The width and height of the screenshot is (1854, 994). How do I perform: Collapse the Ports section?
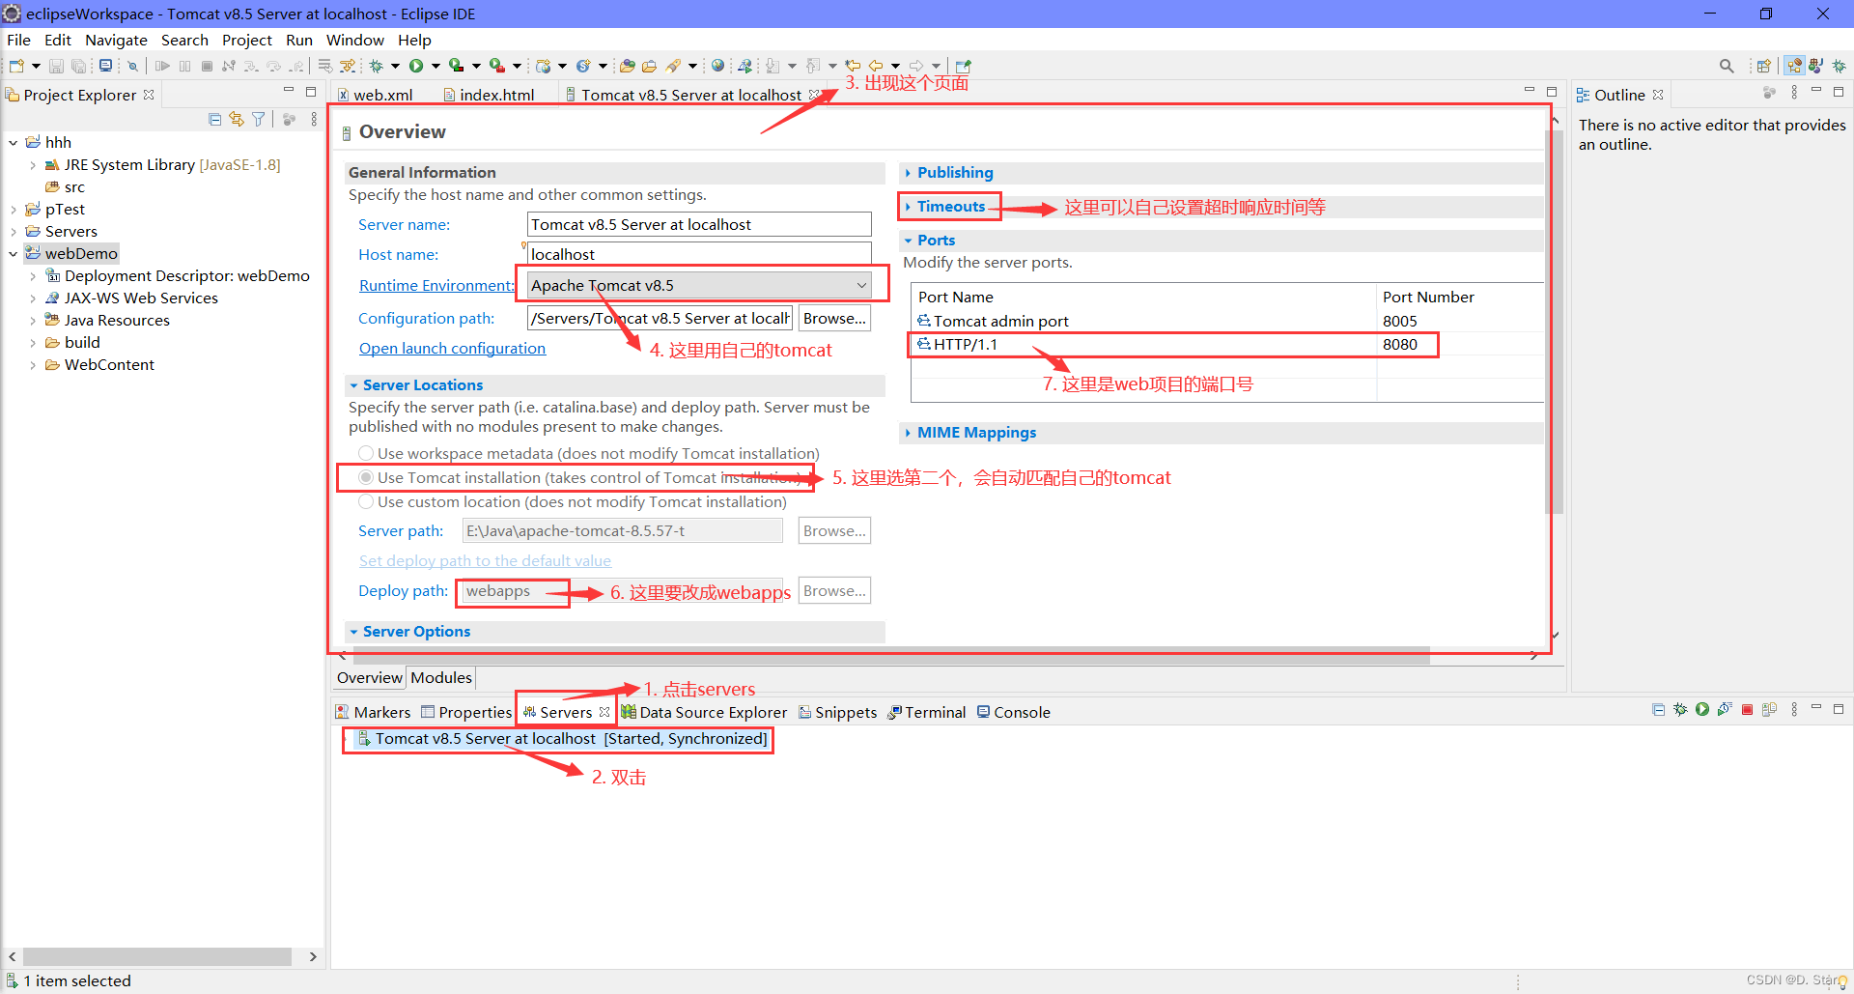pos(908,241)
